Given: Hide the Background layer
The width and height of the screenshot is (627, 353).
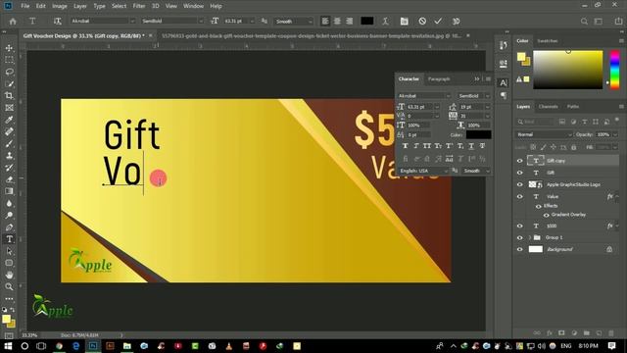Looking at the screenshot, I should tap(520, 249).
